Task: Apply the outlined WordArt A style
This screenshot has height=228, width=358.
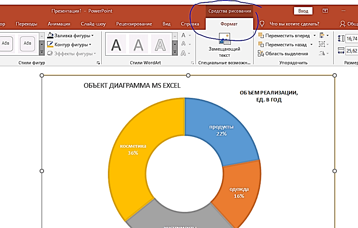Action: [160, 44]
